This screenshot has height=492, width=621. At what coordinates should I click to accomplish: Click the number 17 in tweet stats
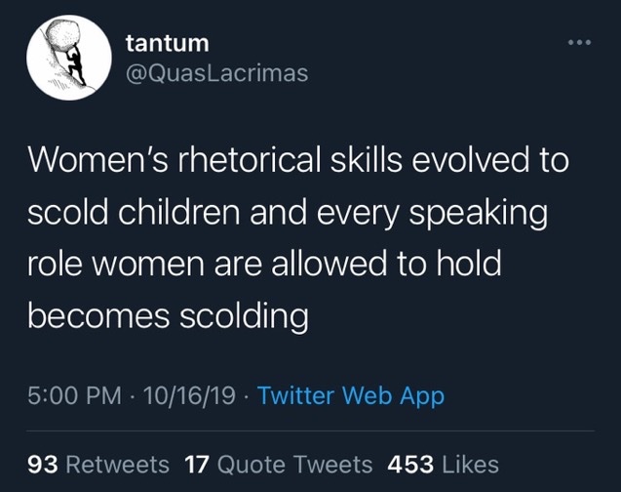click(197, 464)
